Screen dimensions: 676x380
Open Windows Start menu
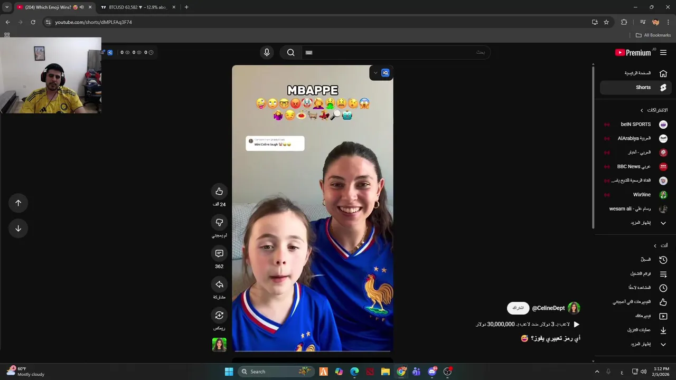tap(229, 372)
